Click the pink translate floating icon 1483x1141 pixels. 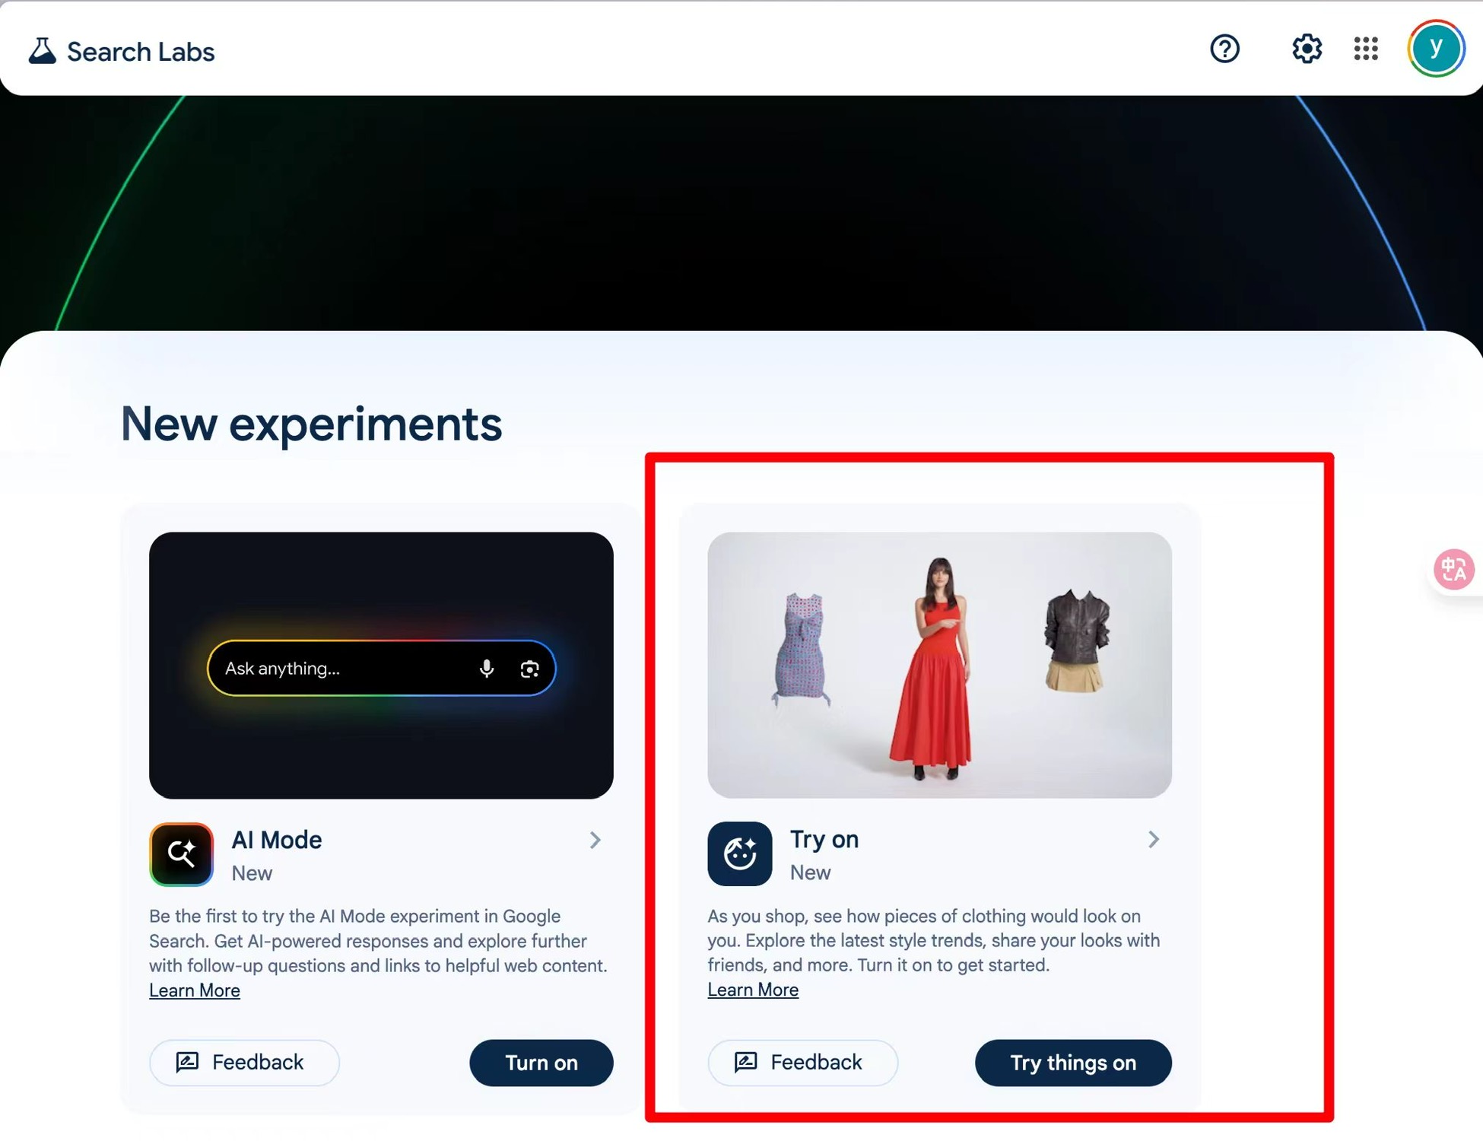coord(1453,569)
